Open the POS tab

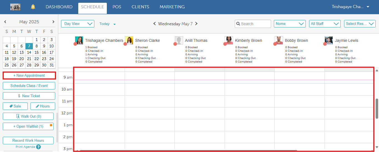[117, 7]
